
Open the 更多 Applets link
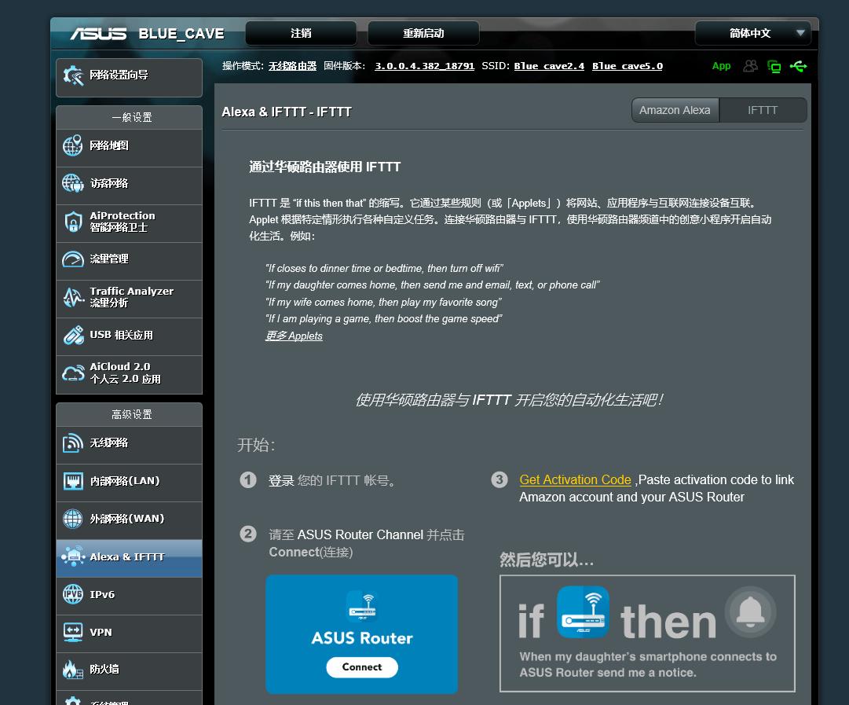click(294, 336)
